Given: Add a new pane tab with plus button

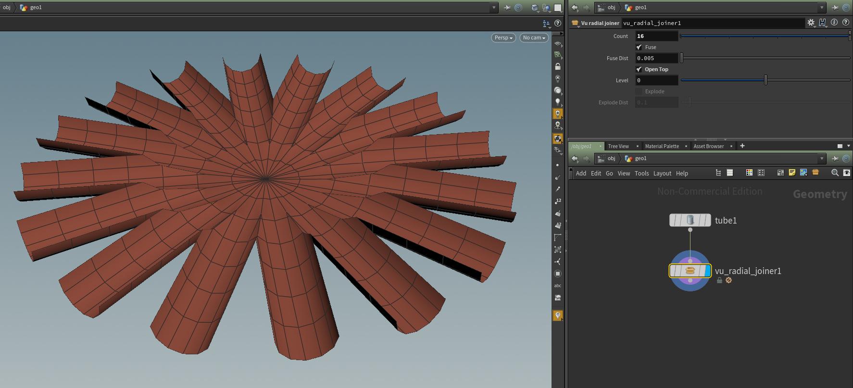Looking at the screenshot, I should (x=742, y=146).
